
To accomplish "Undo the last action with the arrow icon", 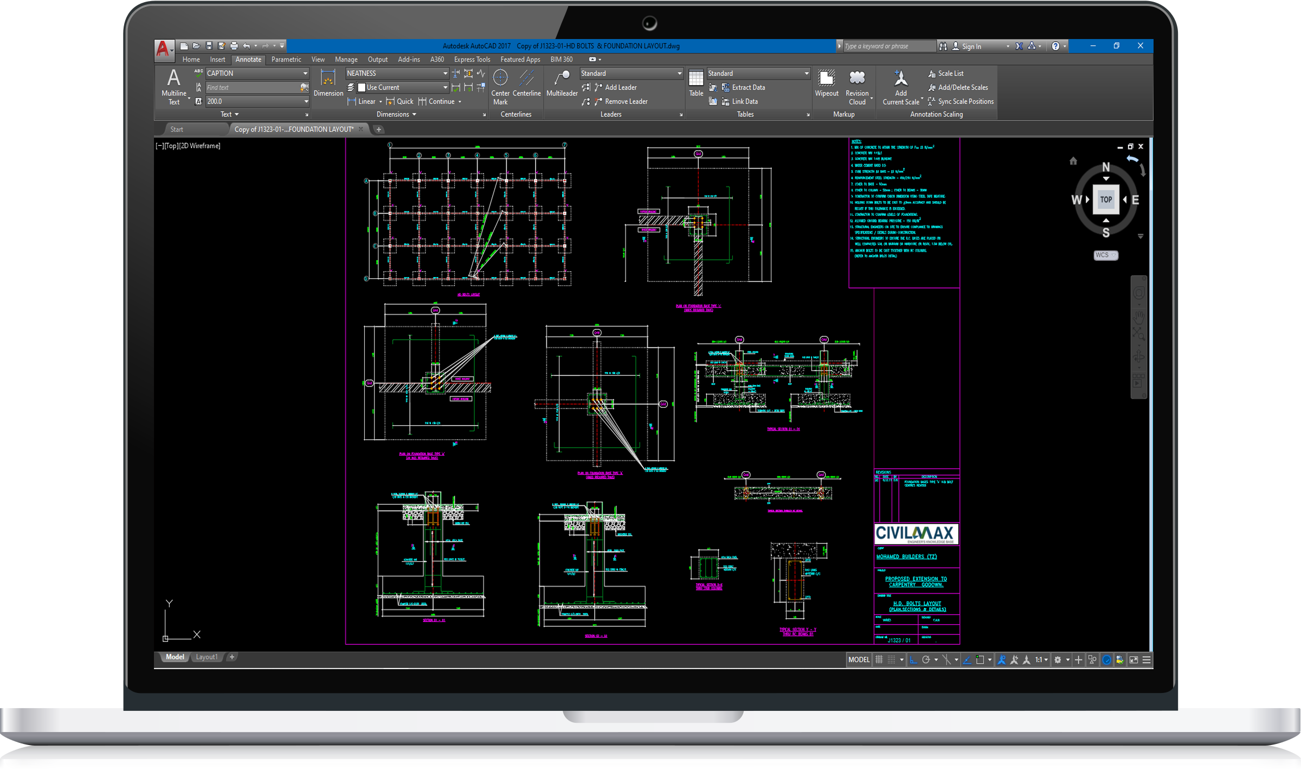I will click(247, 46).
